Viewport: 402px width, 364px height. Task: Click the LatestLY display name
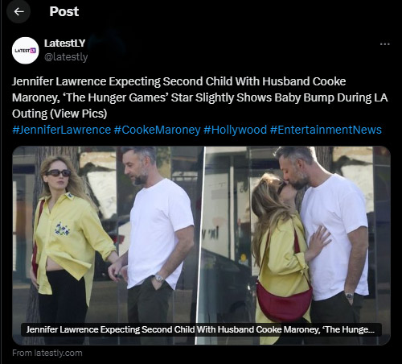click(x=64, y=43)
